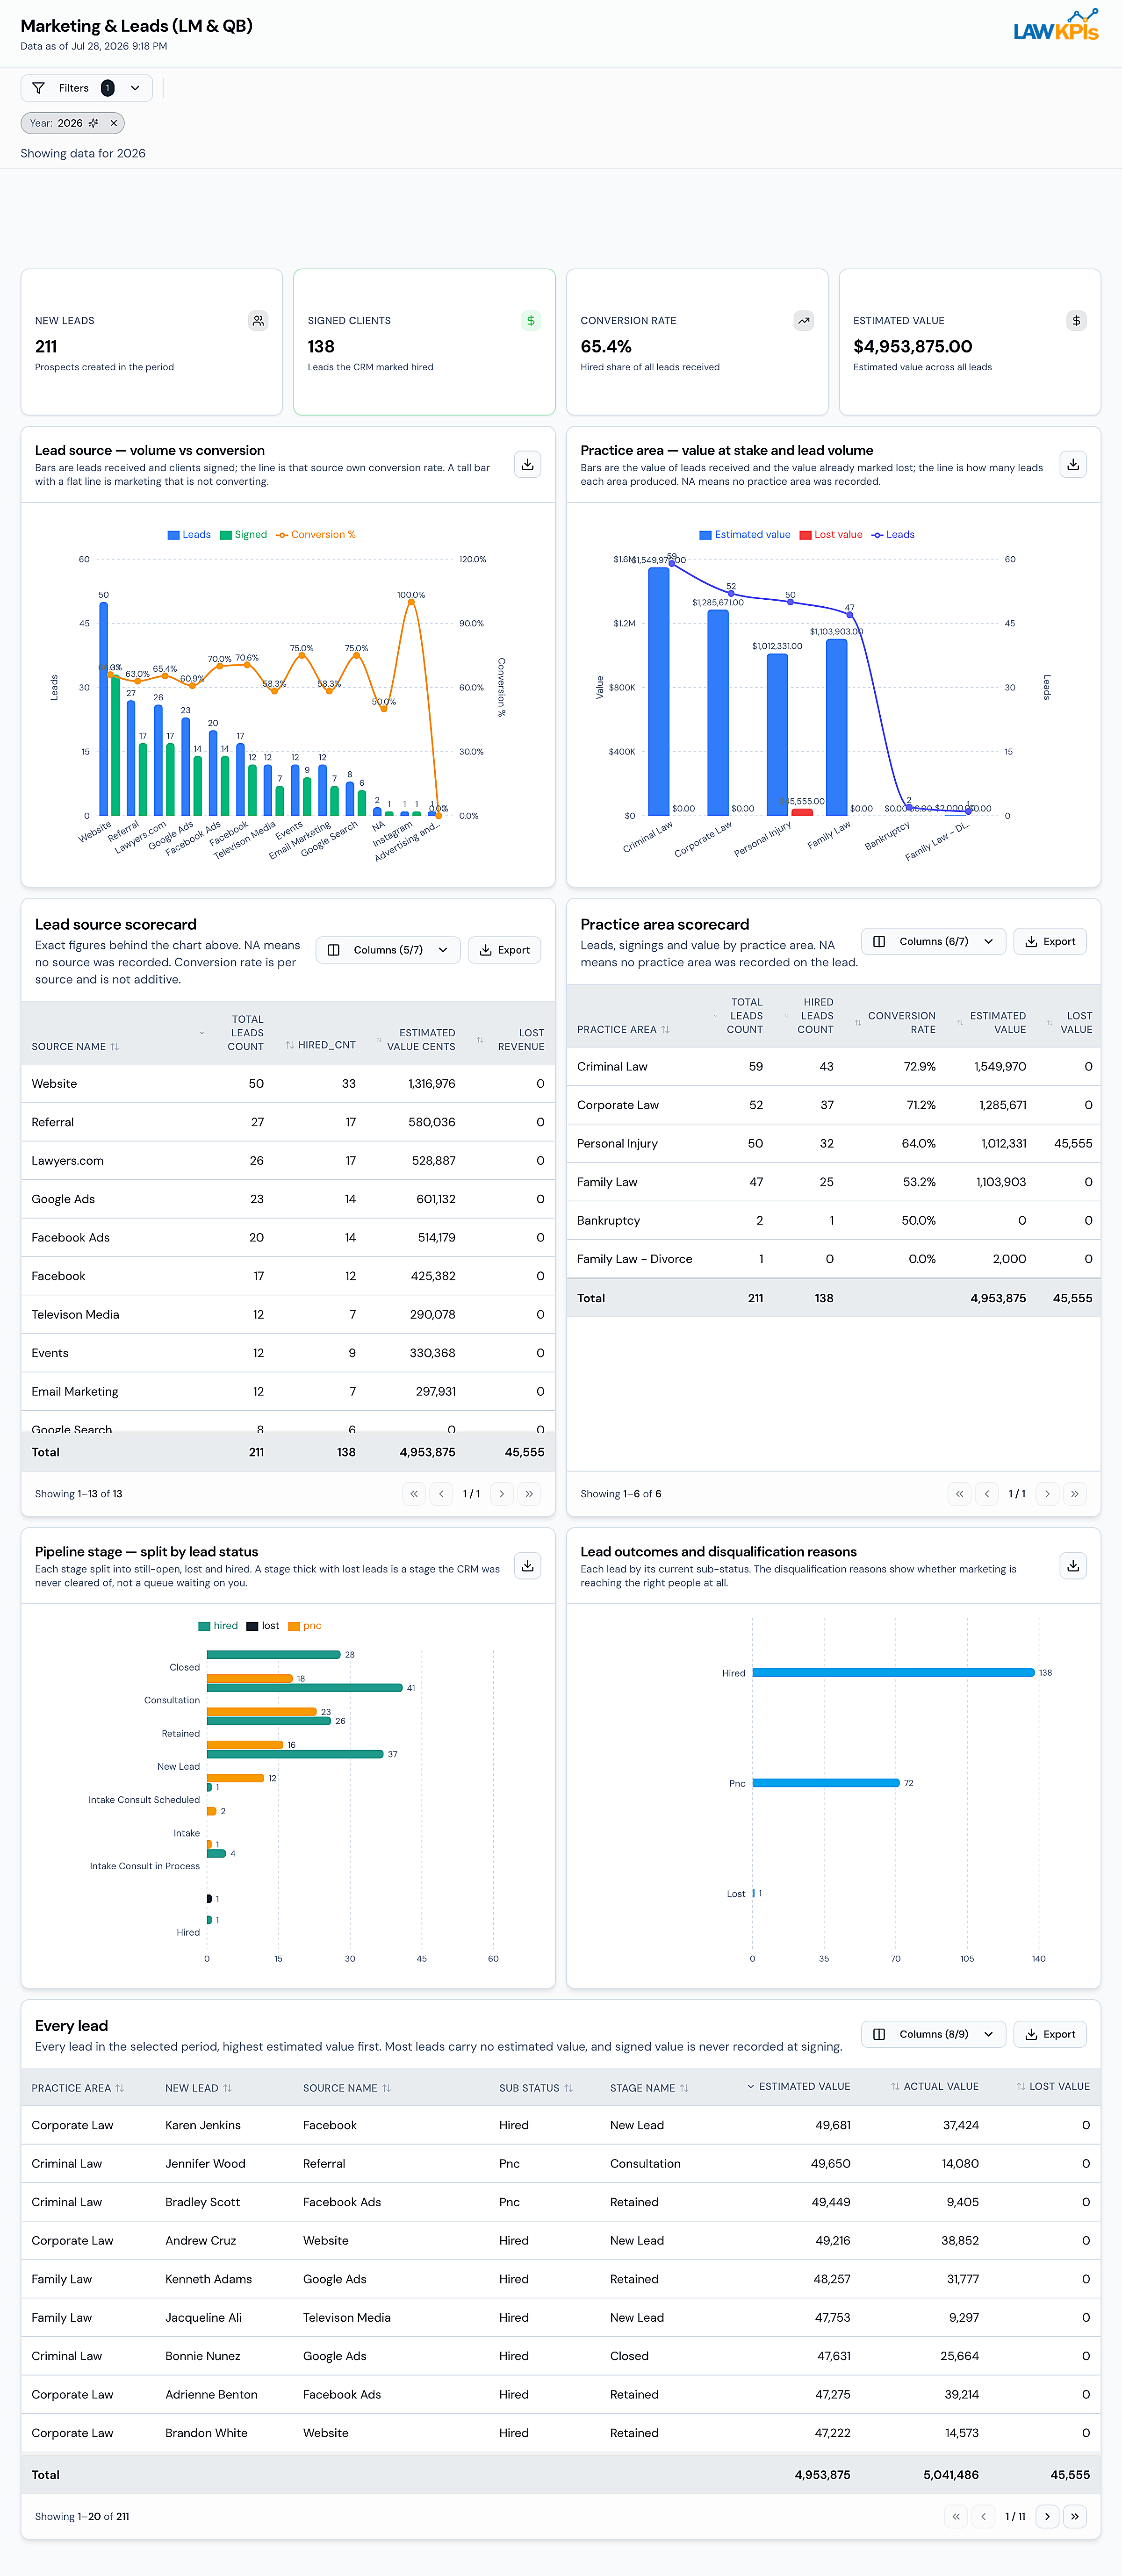Go to next page in lead source scorecard
Screen dimensions: 1122x2576
(501, 1494)
